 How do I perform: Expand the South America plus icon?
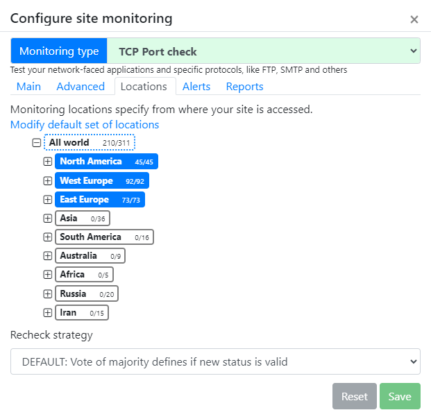click(48, 237)
